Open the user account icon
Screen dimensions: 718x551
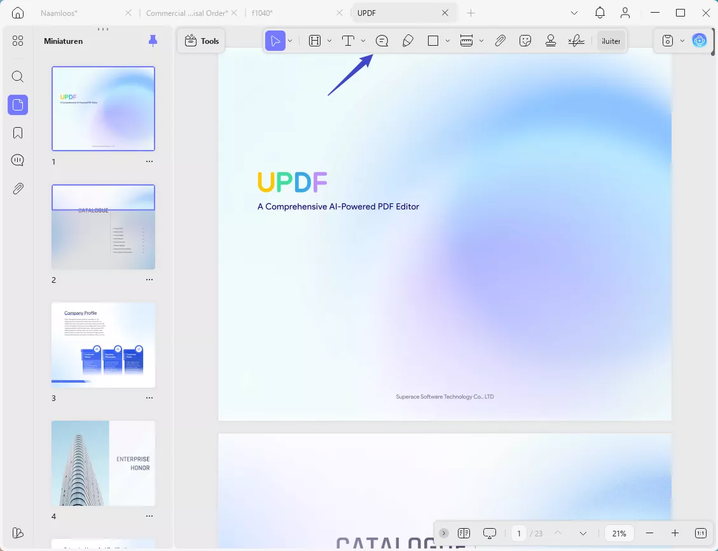pyautogui.click(x=625, y=13)
